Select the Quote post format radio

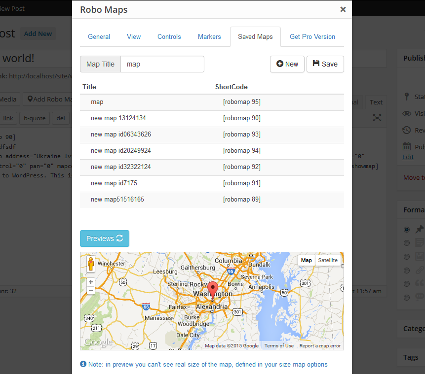(407, 284)
